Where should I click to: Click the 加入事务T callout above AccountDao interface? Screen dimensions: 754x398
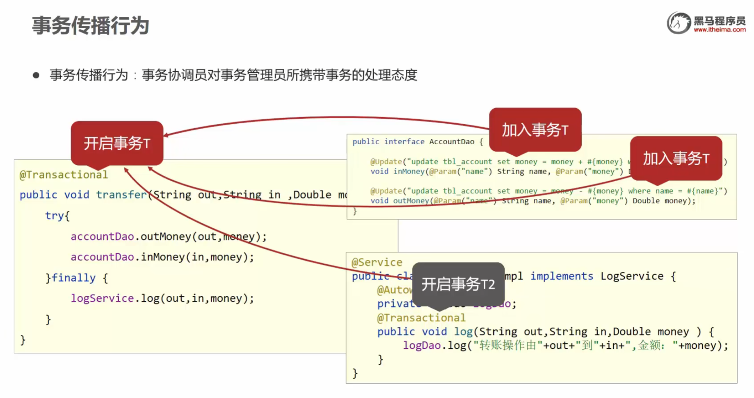[535, 130]
